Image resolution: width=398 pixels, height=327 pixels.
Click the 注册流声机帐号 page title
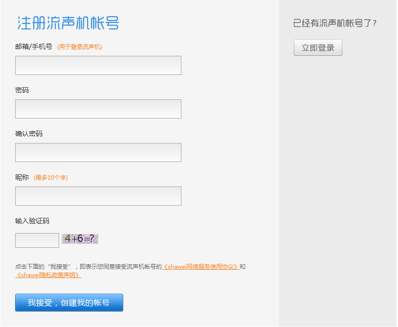point(68,23)
